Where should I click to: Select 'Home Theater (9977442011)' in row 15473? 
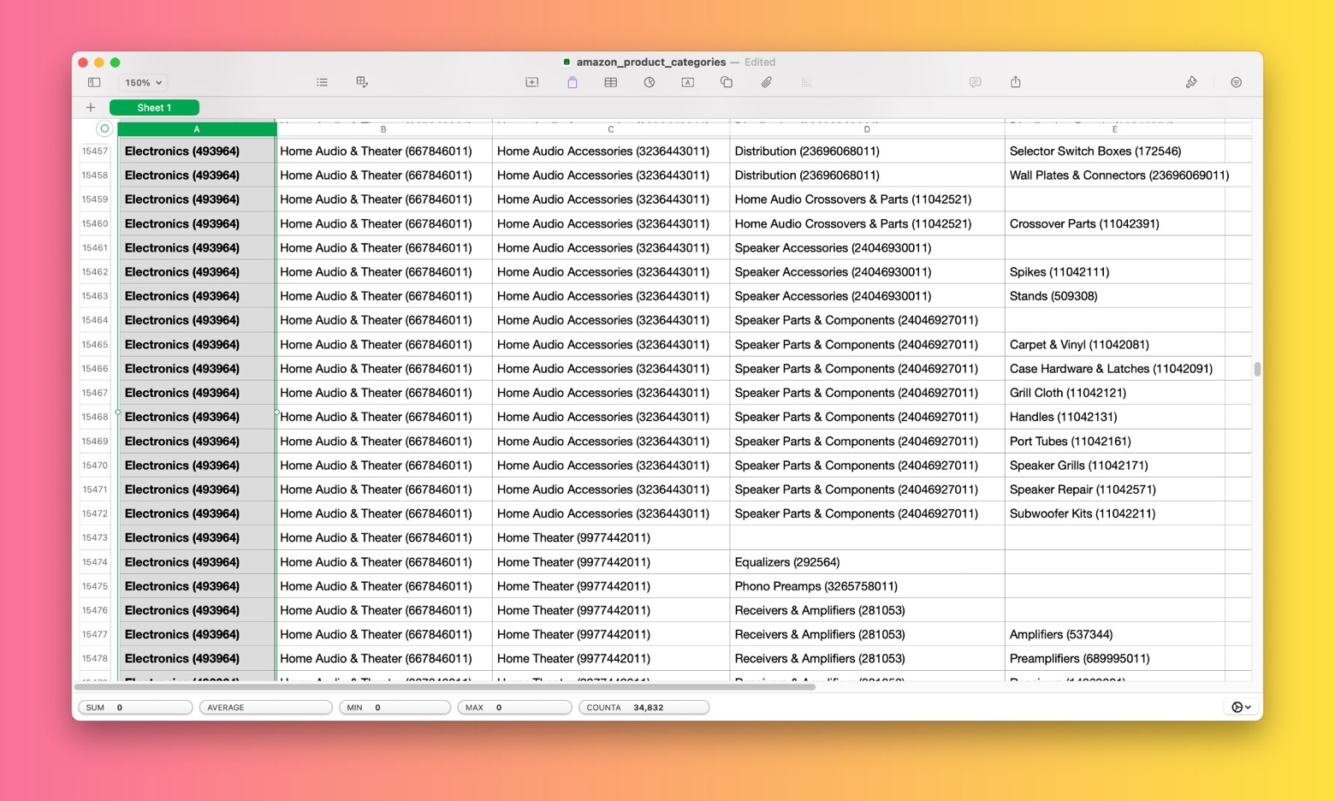pos(611,538)
